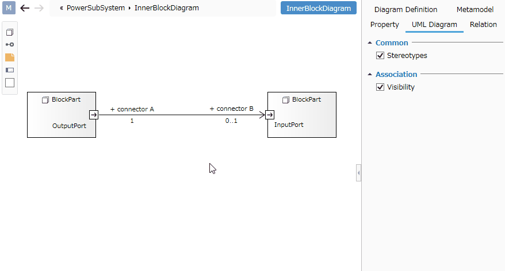
Task: Switch to the Property tab
Action: 385,25
